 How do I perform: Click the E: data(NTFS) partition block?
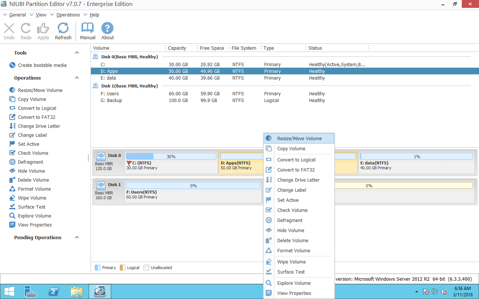point(417,162)
